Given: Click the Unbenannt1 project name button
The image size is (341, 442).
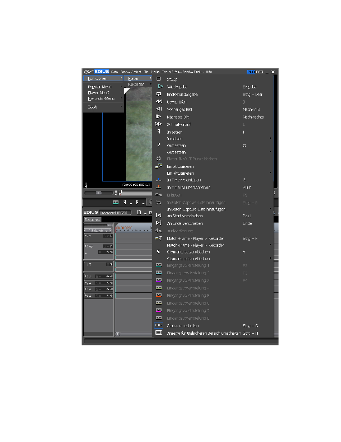Looking at the screenshot, I should tap(115, 213).
